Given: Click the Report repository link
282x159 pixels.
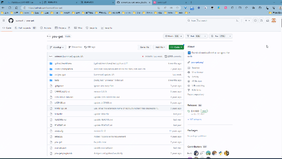Looking at the screenshot, I should click(196, 94).
